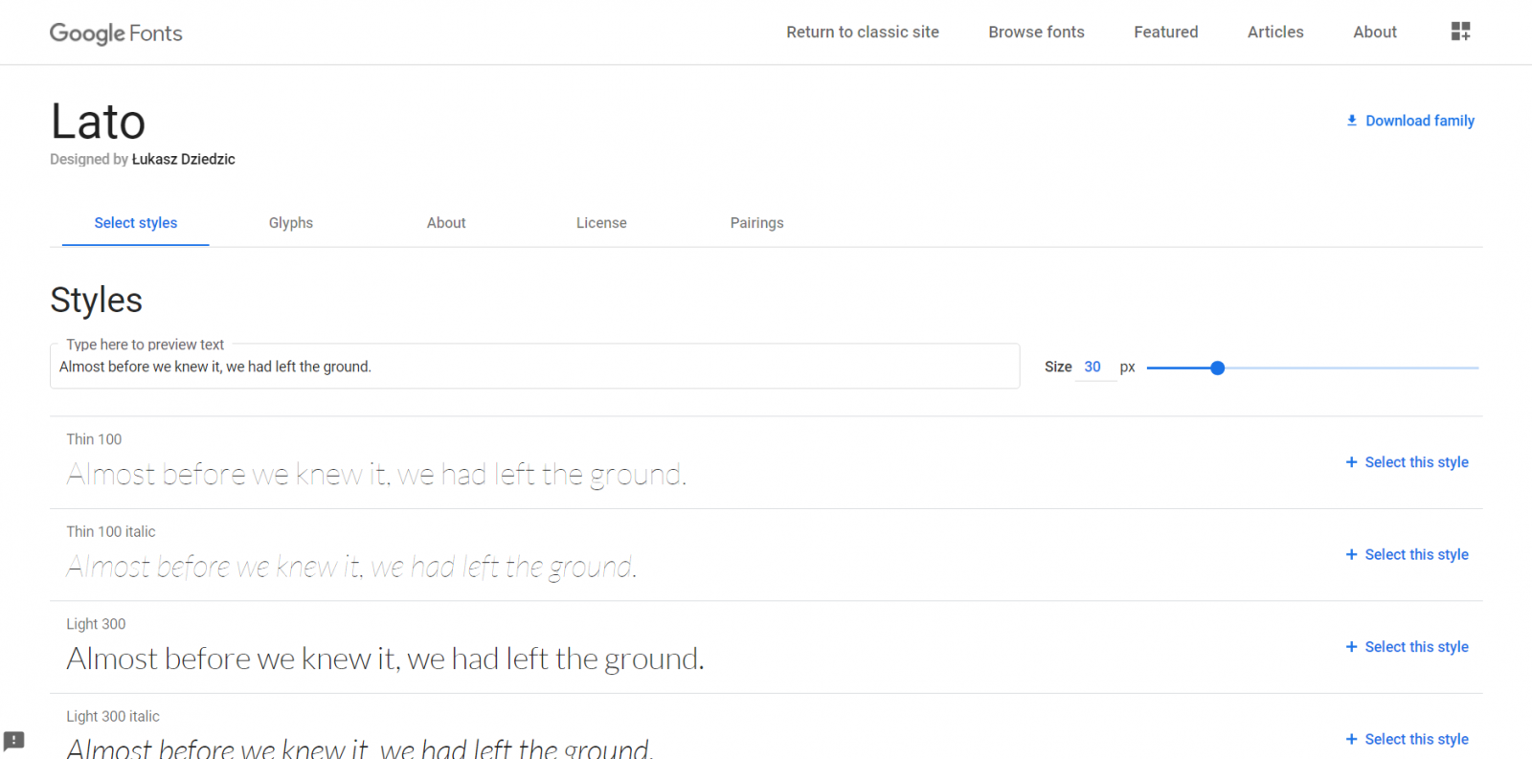Click the Download family button

click(x=1409, y=121)
